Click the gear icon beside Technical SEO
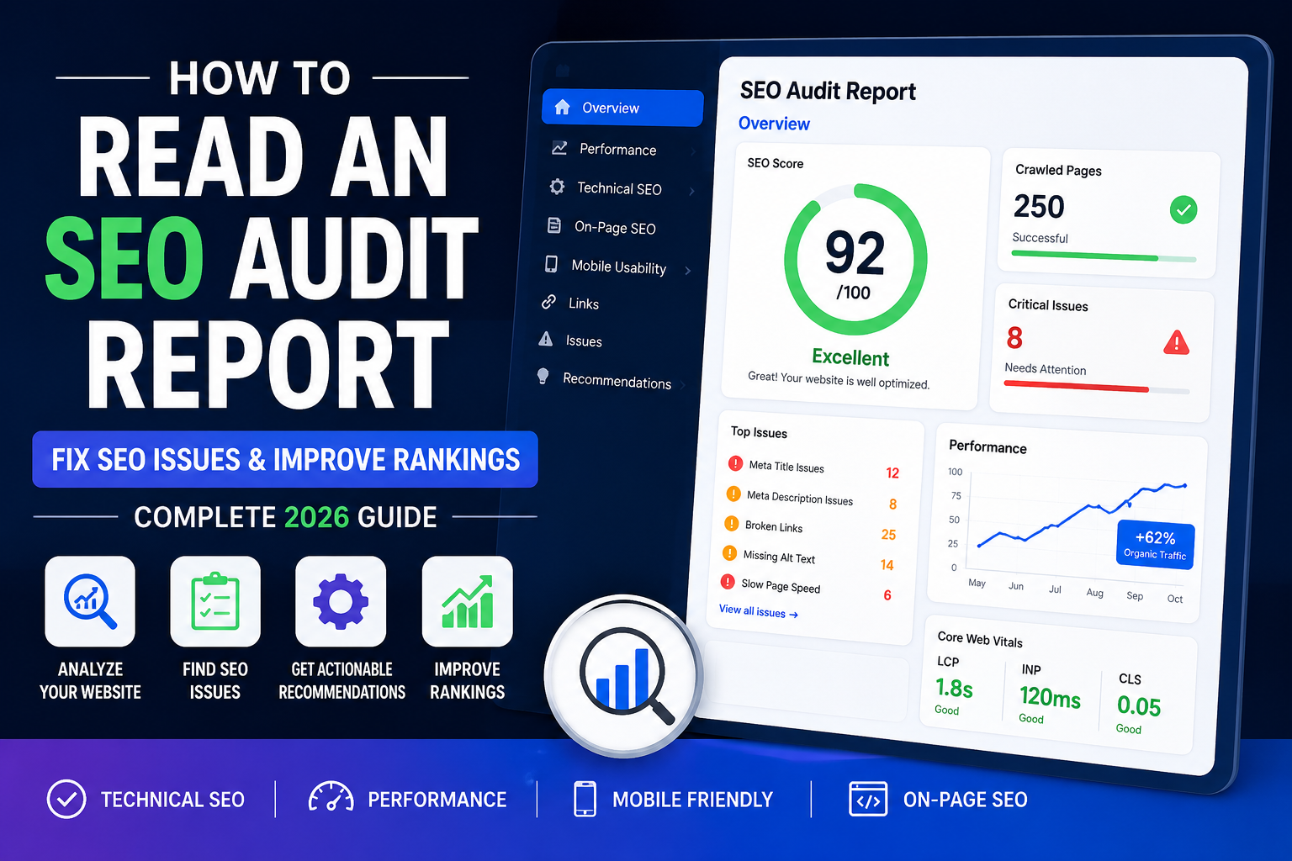1292x861 pixels. pyautogui.click(x=557, y=187)
